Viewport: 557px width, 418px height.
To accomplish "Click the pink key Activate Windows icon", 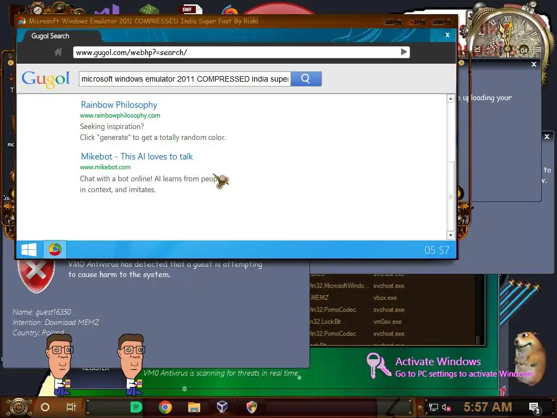I will pyautogui.click(x=378, y=365).
